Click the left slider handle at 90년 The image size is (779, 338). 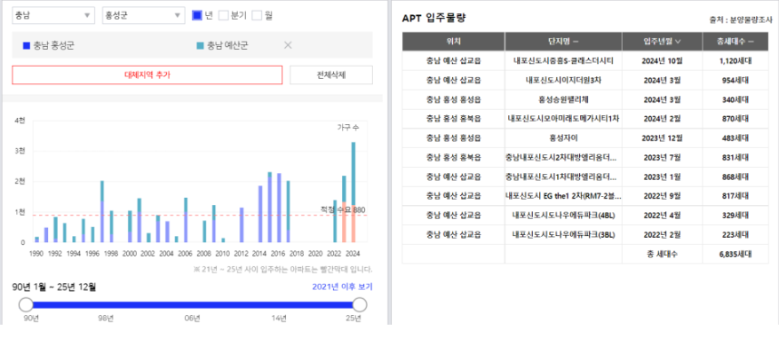click(x=26, y=304)
